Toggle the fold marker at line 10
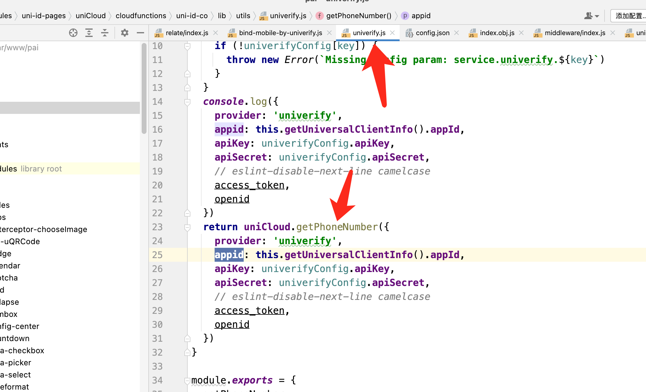 (187, 46)
